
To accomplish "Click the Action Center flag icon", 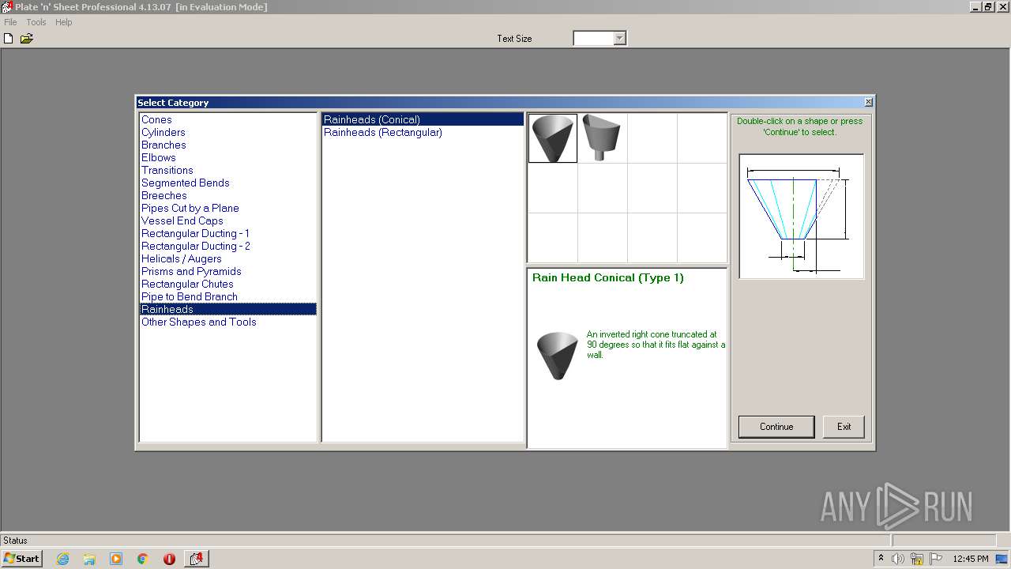I will pyautogui.click(x=936, y=559).
